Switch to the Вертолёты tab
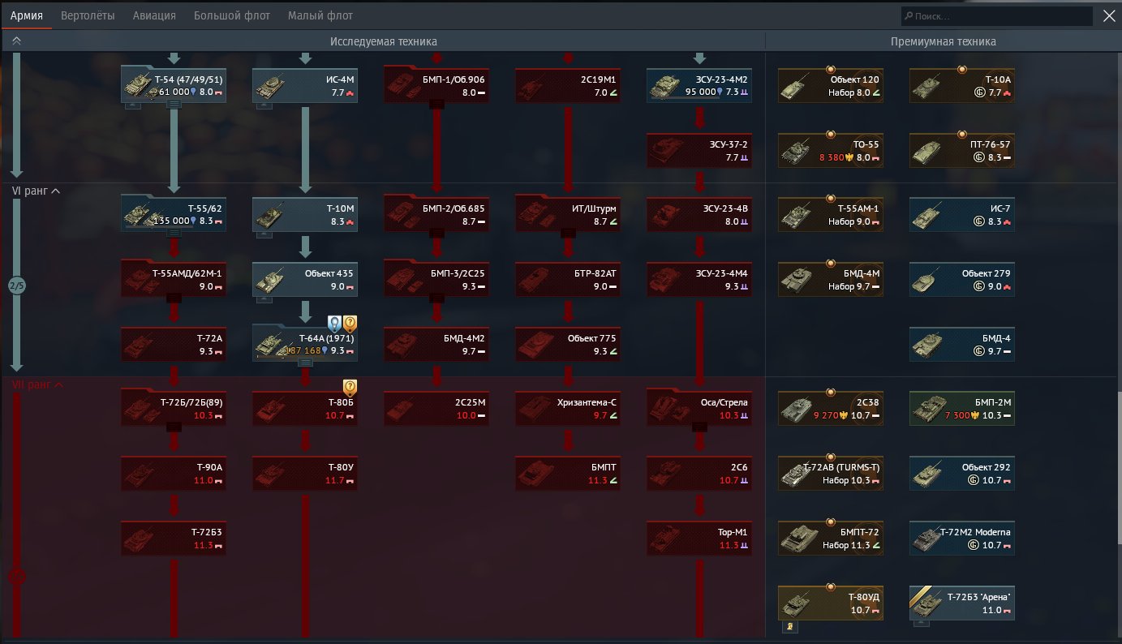 click(x=90, y=15)
